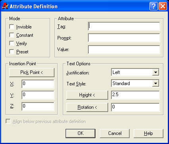
Task: Confirm with the OK button
Action: pos(80,133)
